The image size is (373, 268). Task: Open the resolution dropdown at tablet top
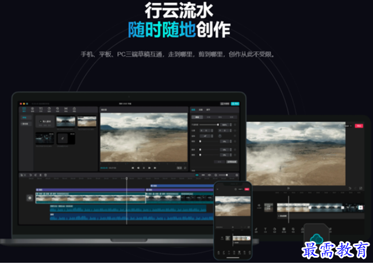tap(348, 126)
